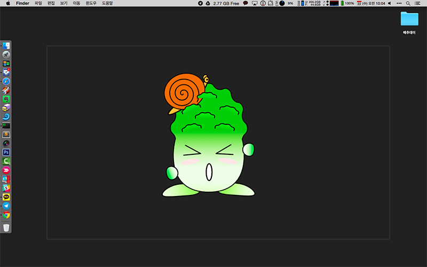Launch Safari from the Dock
This screenshot has width=427, height=267.
click(x=6, y=81)
